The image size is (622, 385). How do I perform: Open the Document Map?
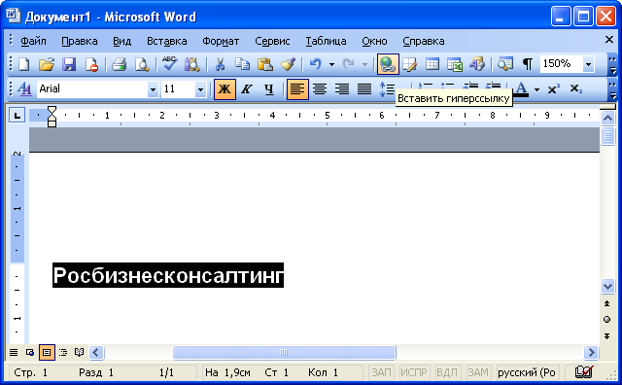pyautogui.click(x=505, y=64)
